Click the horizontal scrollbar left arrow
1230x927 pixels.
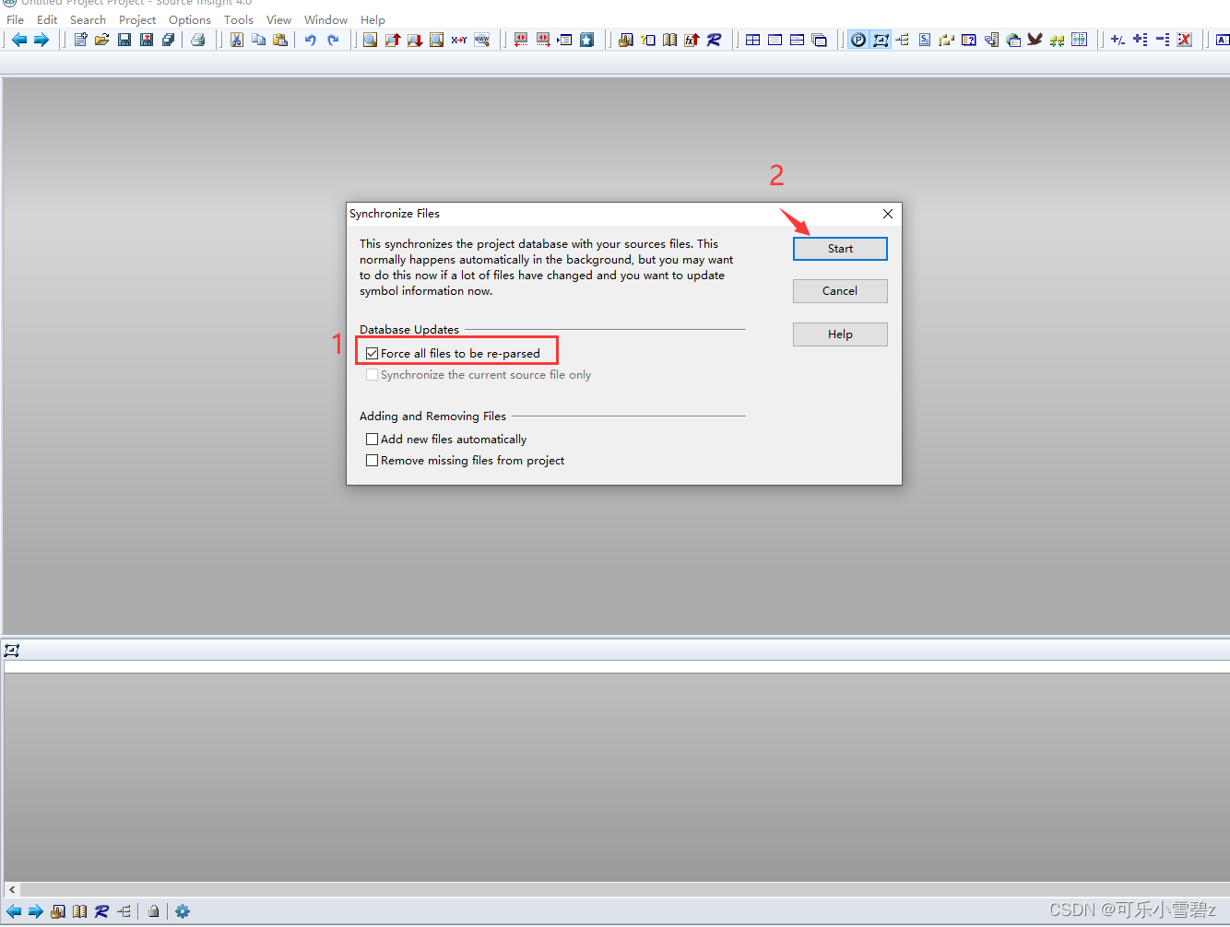[12, 890]
